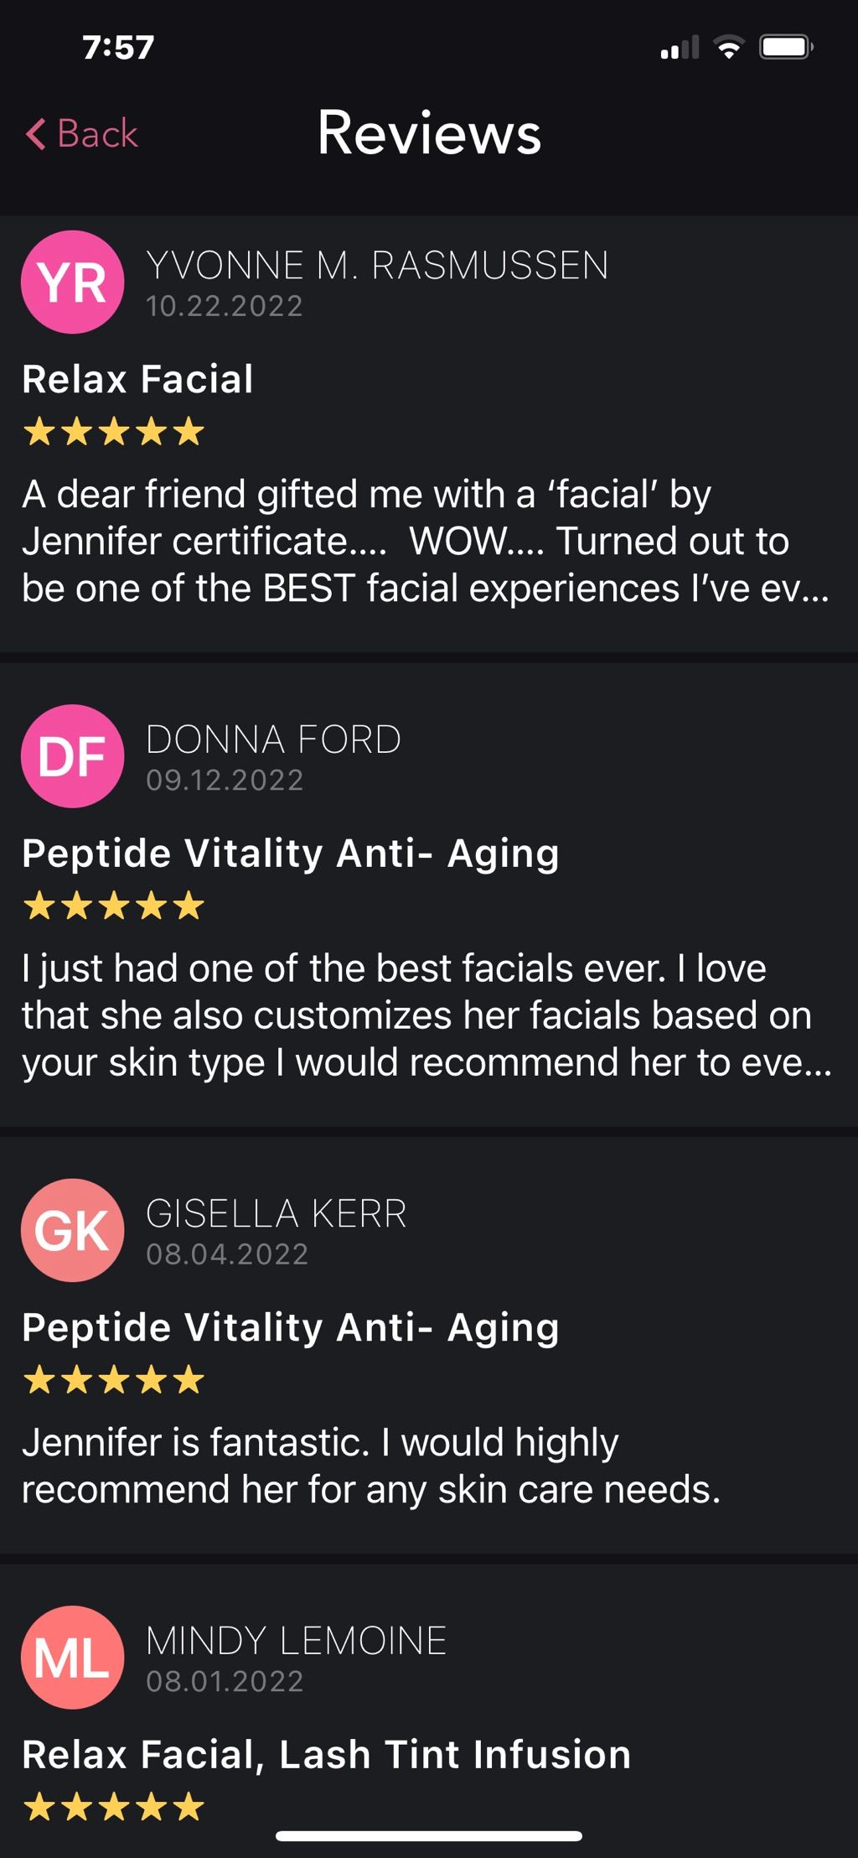This screenshot has height=1858, width=858.
Task: Open Gisella Kerr's review text
Action: [371, 1466]
